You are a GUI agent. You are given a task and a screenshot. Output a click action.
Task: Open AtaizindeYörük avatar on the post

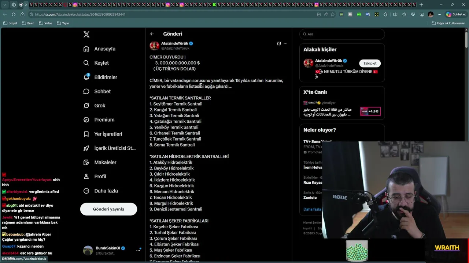[154, 46]
